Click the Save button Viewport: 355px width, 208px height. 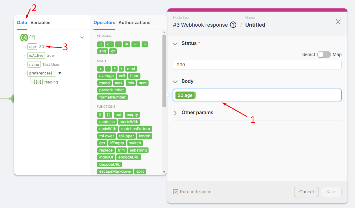[x=331, y=192]
